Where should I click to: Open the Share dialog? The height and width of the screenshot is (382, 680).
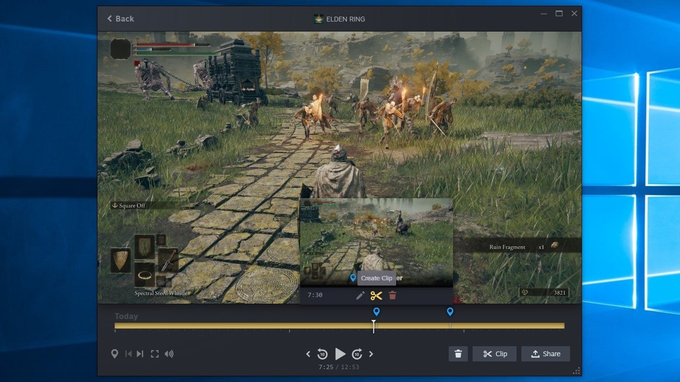point(545,354)
